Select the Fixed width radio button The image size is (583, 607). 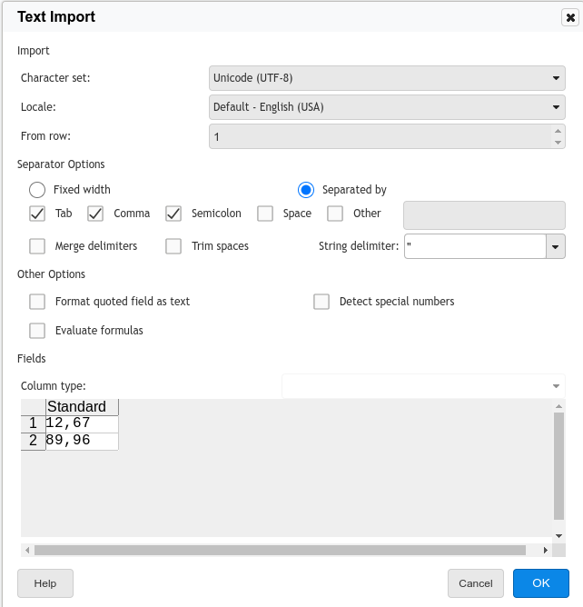37,190
